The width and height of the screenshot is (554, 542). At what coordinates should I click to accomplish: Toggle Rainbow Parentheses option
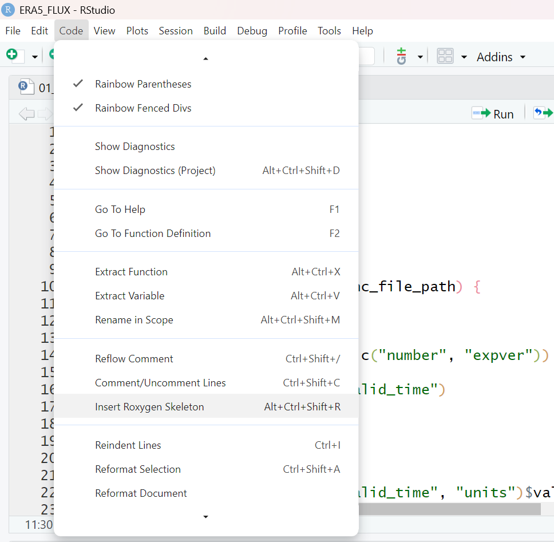click(207, 84)
